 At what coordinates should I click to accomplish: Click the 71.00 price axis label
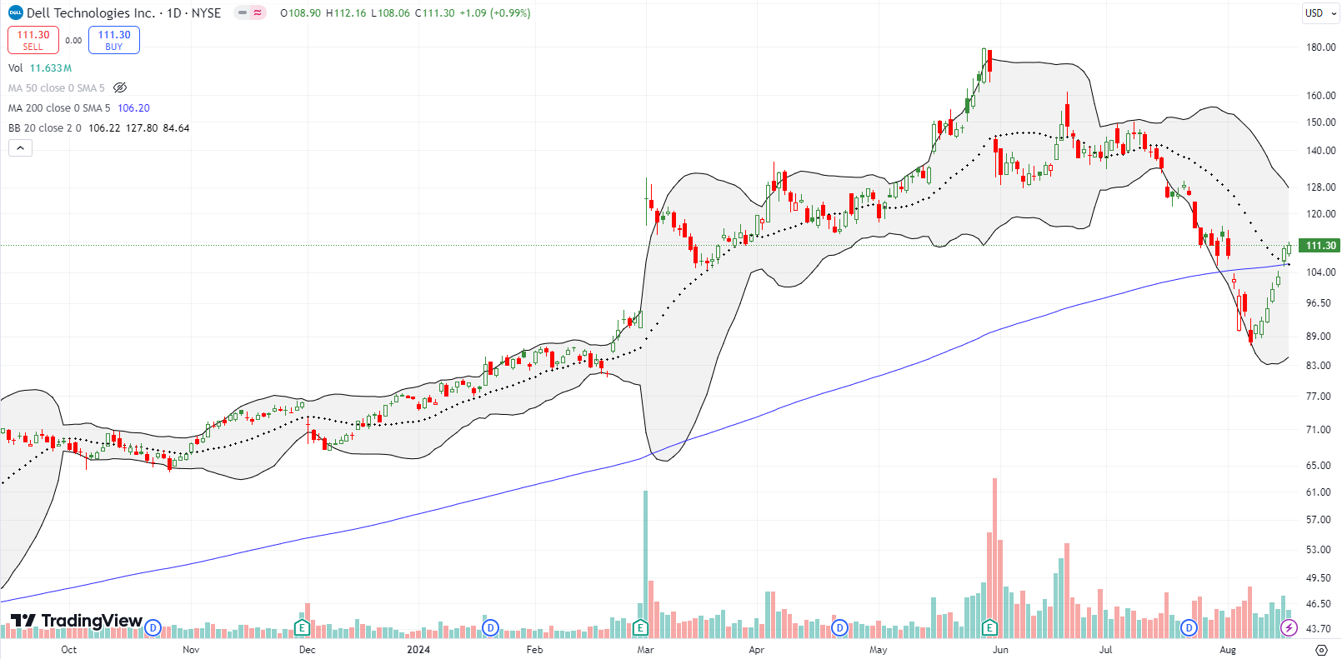click(1319, 430)
